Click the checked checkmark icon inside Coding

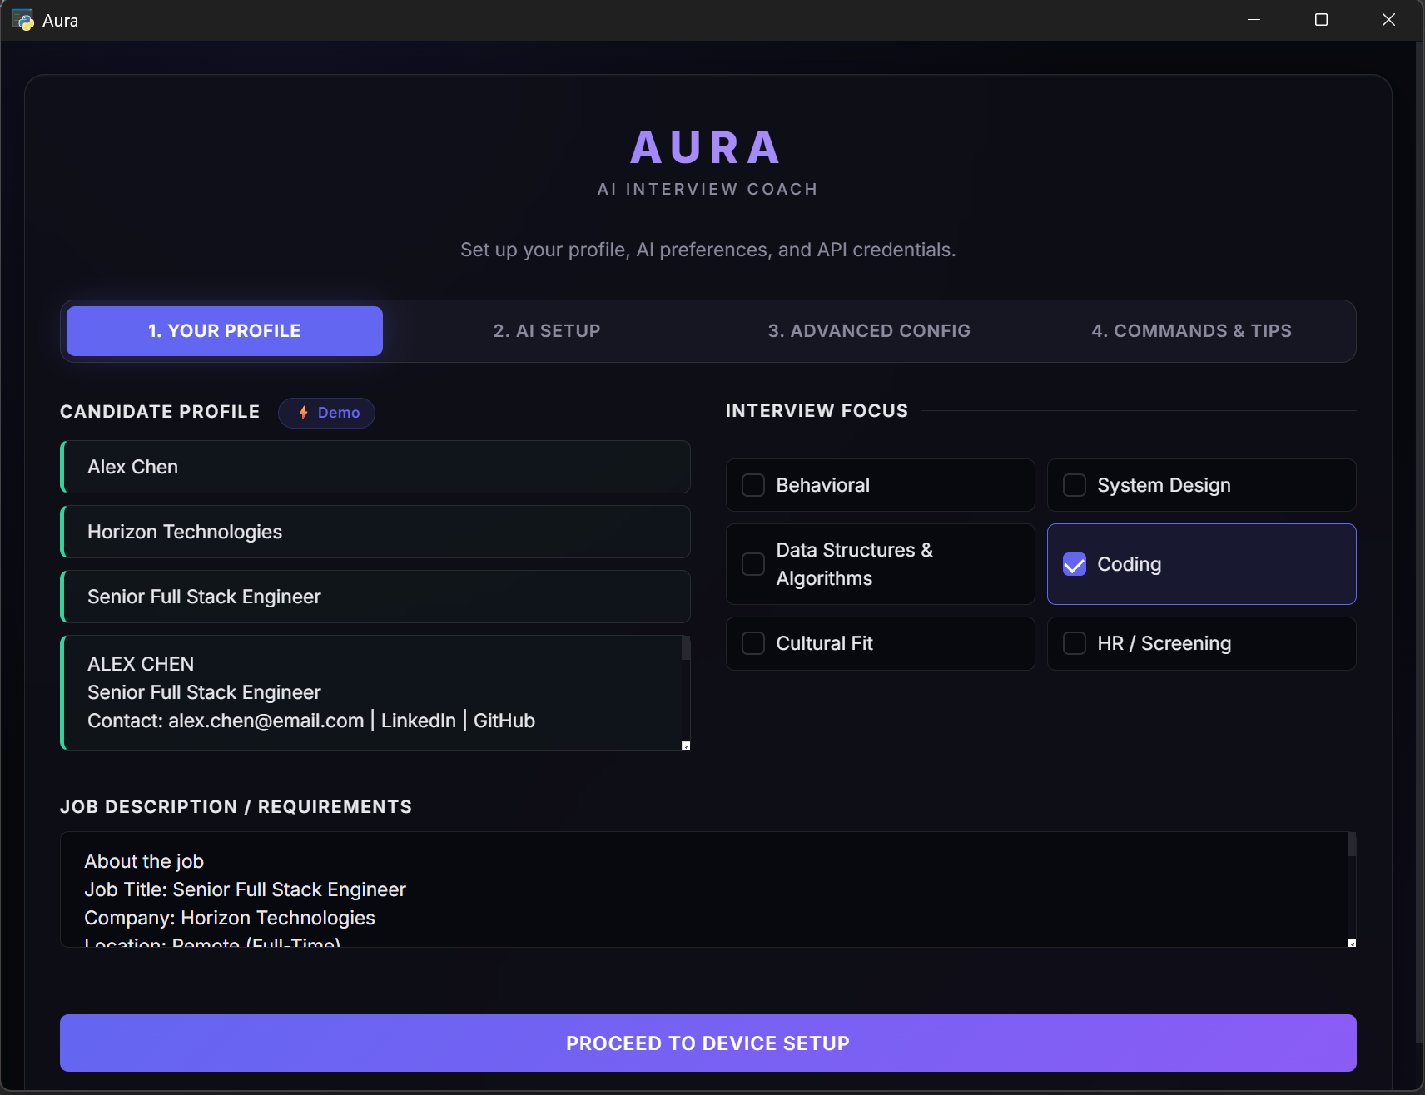point(1075,564)
